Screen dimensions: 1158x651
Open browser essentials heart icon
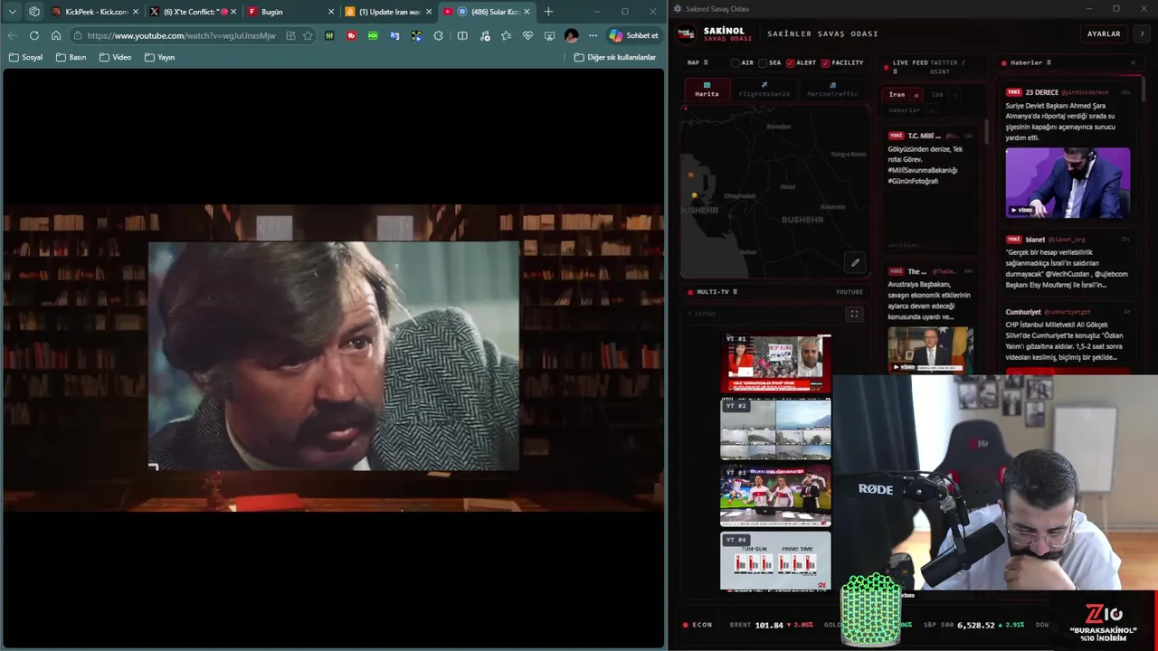[527, 35]
